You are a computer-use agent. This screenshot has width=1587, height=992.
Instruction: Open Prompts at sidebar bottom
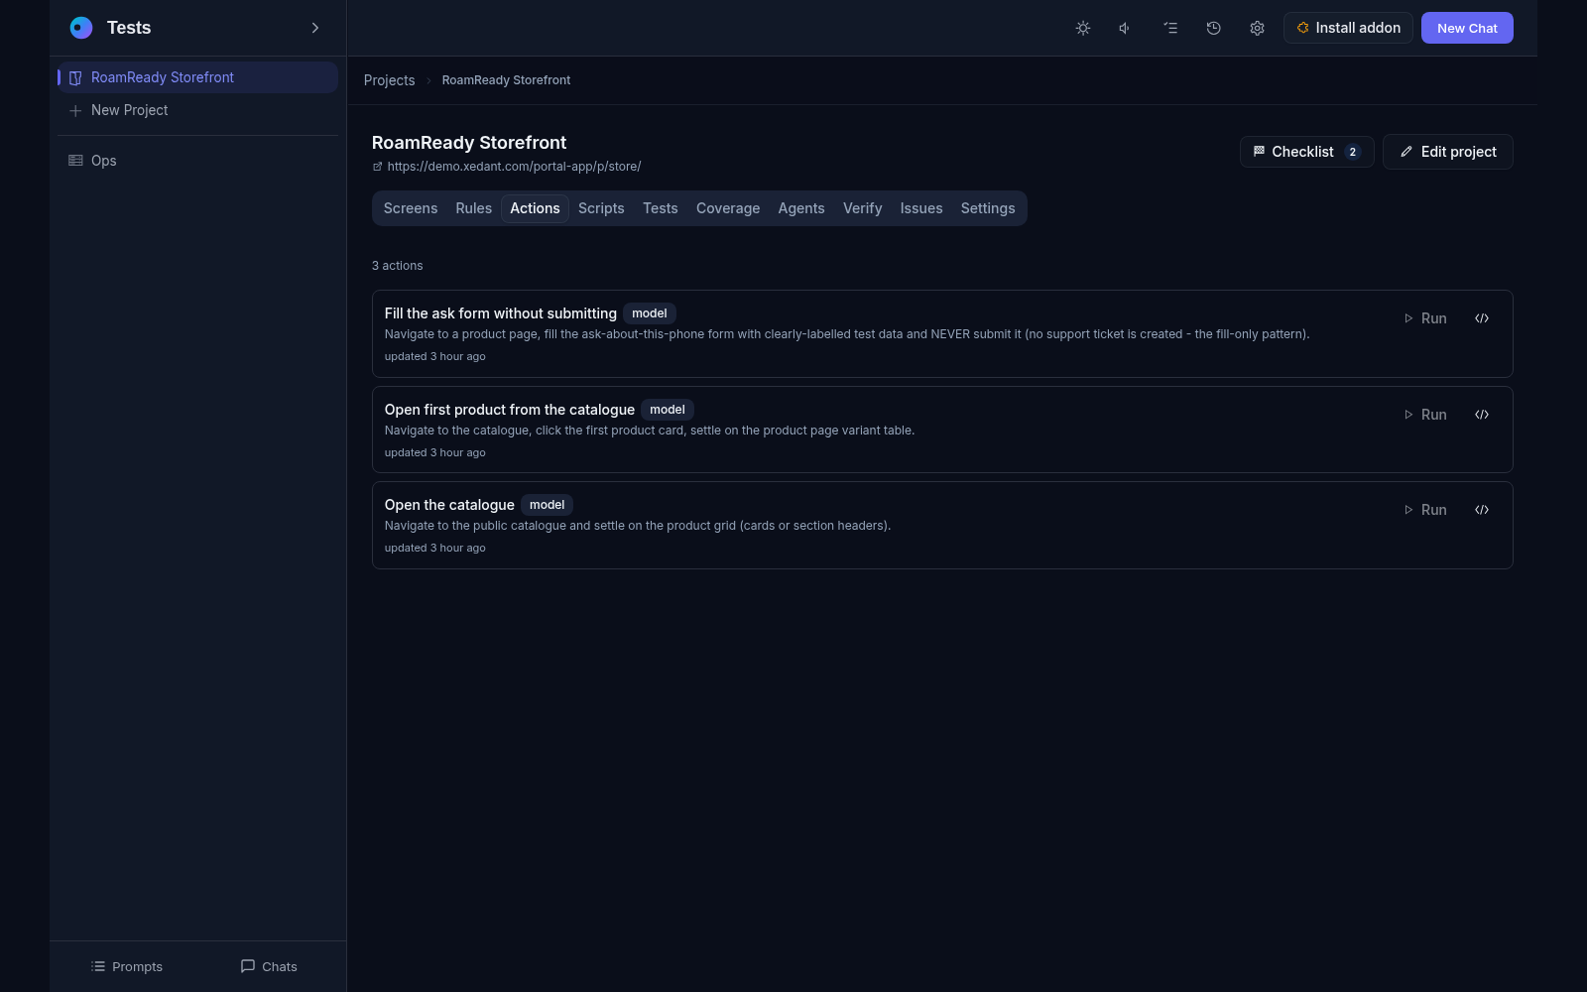point(126,966)
